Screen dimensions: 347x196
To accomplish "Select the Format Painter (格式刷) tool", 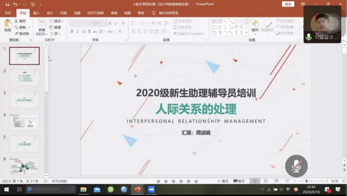I will (x=22, y=34).
